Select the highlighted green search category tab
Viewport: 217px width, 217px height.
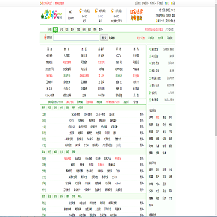(55, 30)
